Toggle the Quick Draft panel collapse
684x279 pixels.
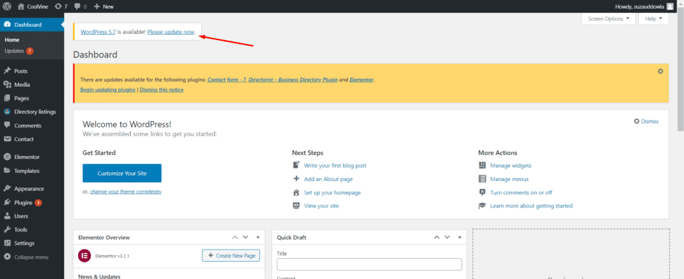tap(460, 237)
